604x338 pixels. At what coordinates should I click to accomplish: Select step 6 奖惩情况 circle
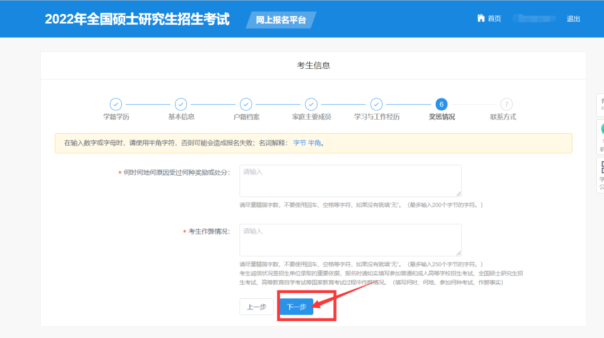click(x=441, y=104)
